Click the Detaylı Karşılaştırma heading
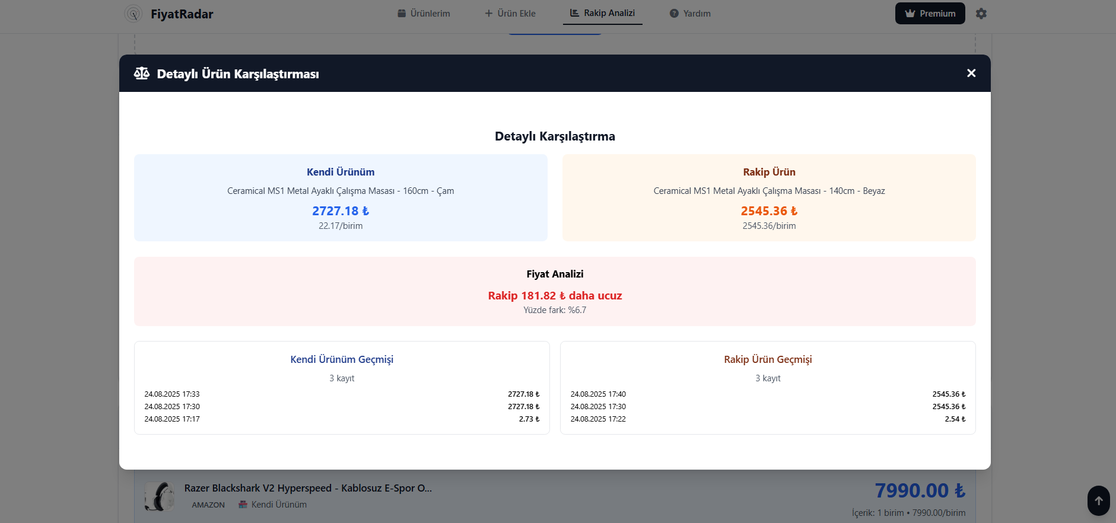Screen dimensions: 1116x523 (x=555, y=136)
